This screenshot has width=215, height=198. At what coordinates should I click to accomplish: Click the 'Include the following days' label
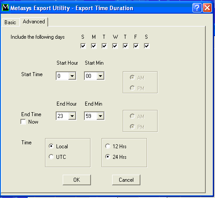pos(38,37)
